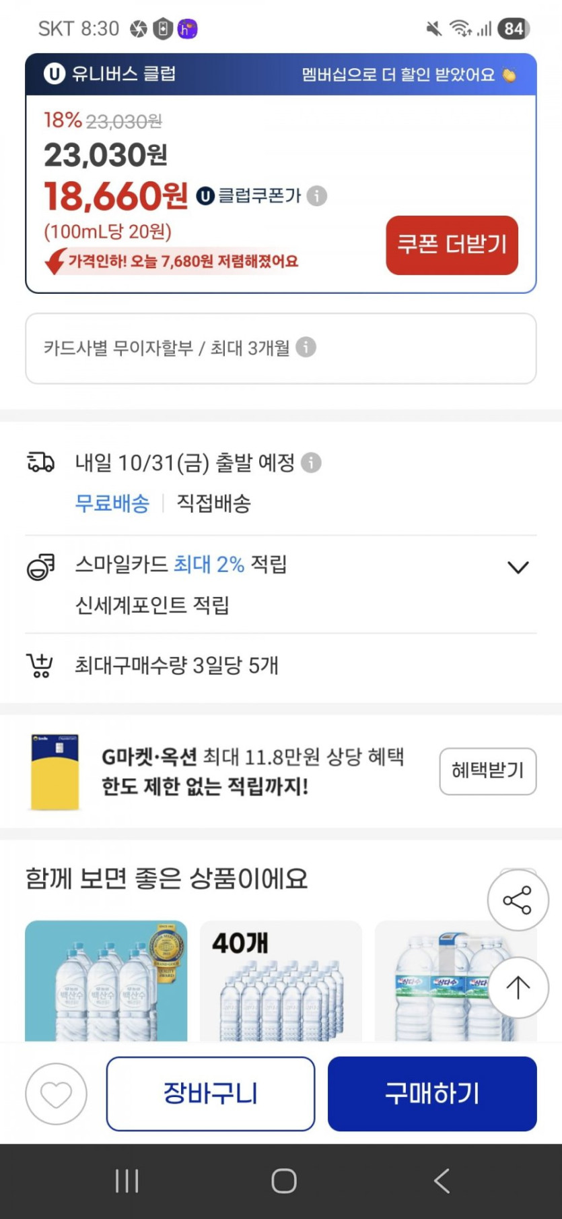Viewport: 562px width, 1219px height.
Task: Open the 유니버스 클럽 membership banner
Action: click(281, 74)
